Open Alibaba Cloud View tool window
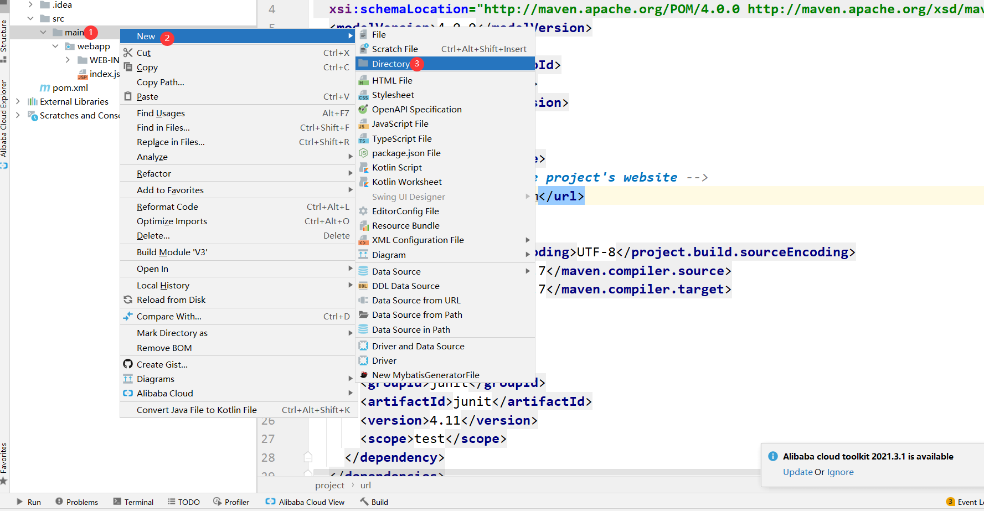Image resolution: width=984 pixels, height=511 pixels. click(305, 502)
